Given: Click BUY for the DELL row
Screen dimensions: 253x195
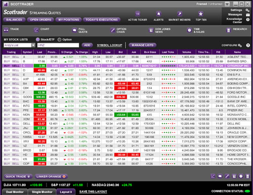Looking at the screenshot, I should click(7, 124).
